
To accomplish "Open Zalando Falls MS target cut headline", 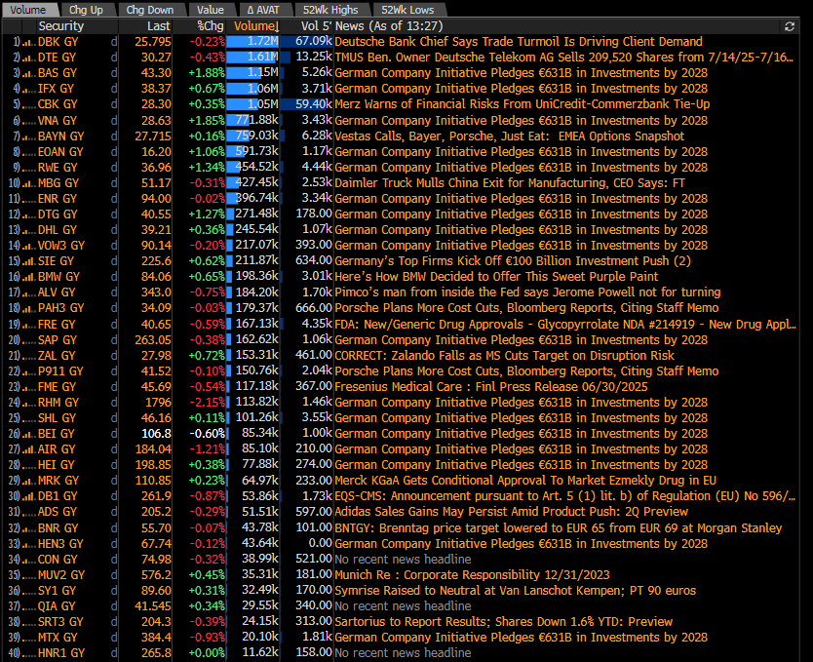I will [505, 356].
